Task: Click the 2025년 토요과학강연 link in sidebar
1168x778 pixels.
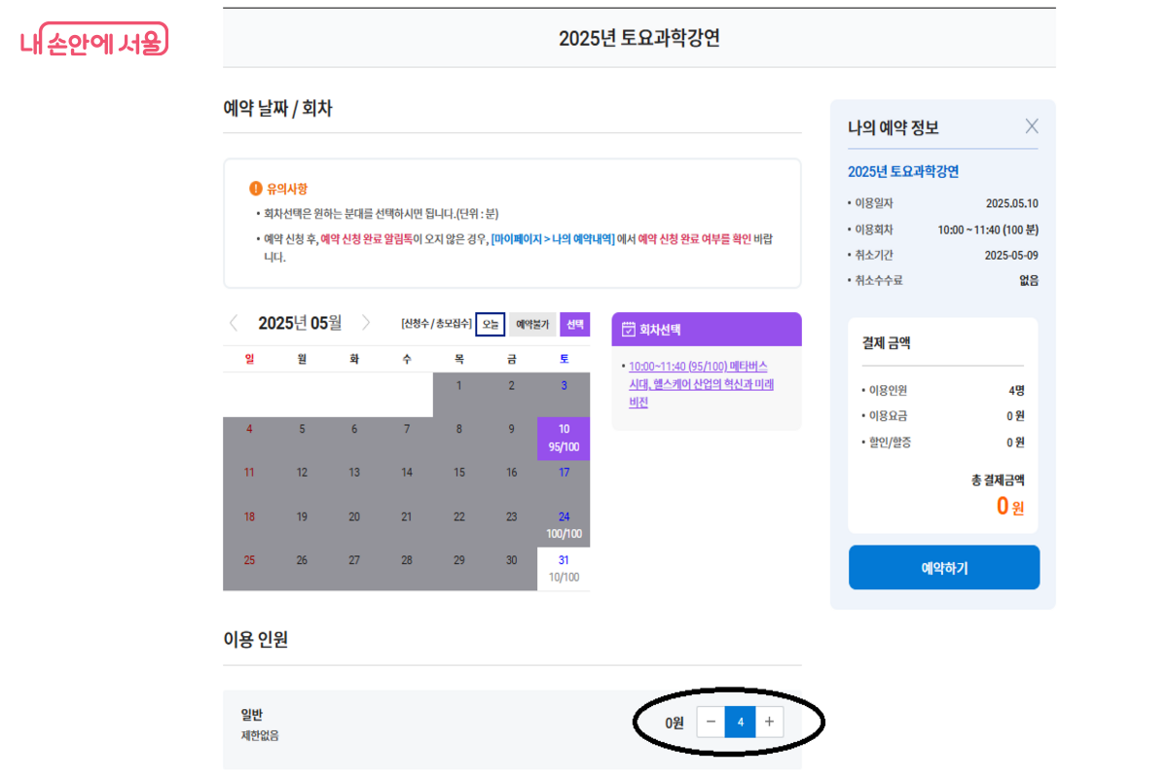Action: pos(903,172)
